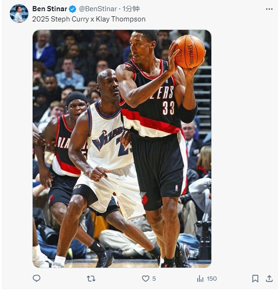Bookmark this post
The image size is (278, 290).
(256, 278)
